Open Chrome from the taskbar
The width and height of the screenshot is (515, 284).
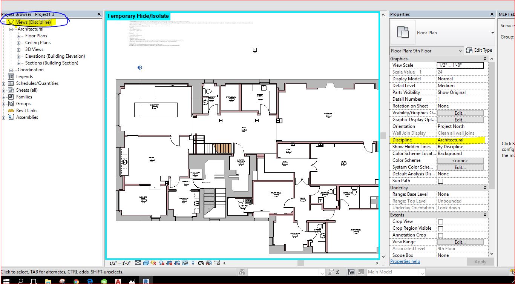click(x=76, y=281)
